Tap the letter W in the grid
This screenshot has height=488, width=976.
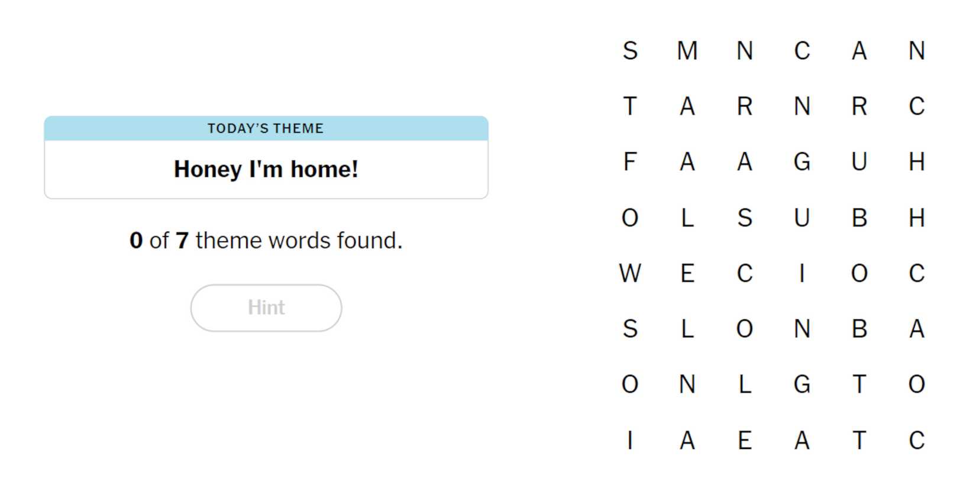(630, 273)
